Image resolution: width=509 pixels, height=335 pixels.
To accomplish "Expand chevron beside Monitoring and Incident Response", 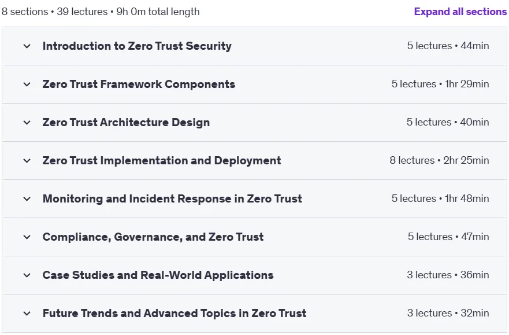I will click(x=27, y=199).
